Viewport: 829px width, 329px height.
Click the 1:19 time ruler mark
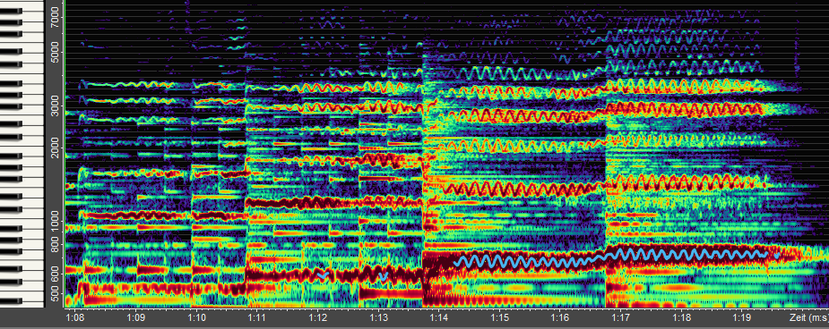pyautogui.click(x=742, y=318)
